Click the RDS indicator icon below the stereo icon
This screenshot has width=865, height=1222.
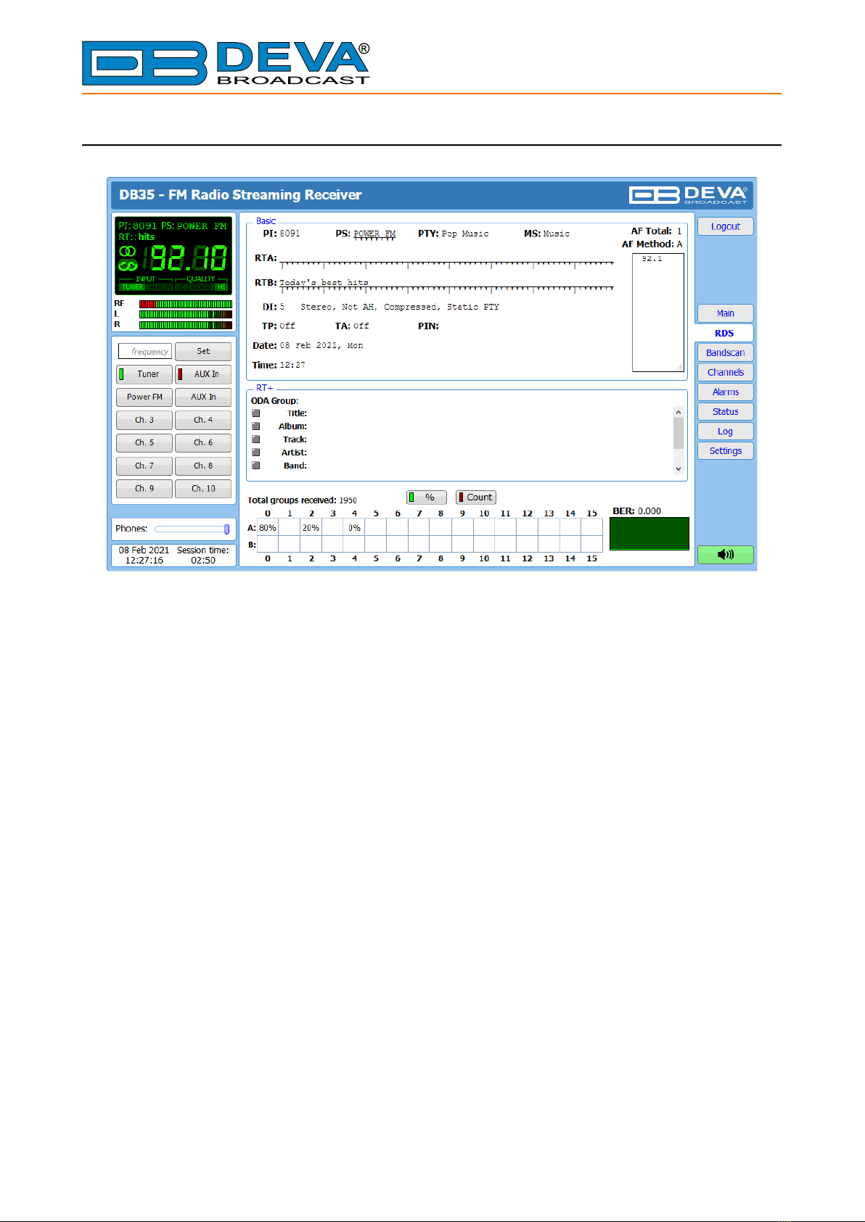[128, 265]
